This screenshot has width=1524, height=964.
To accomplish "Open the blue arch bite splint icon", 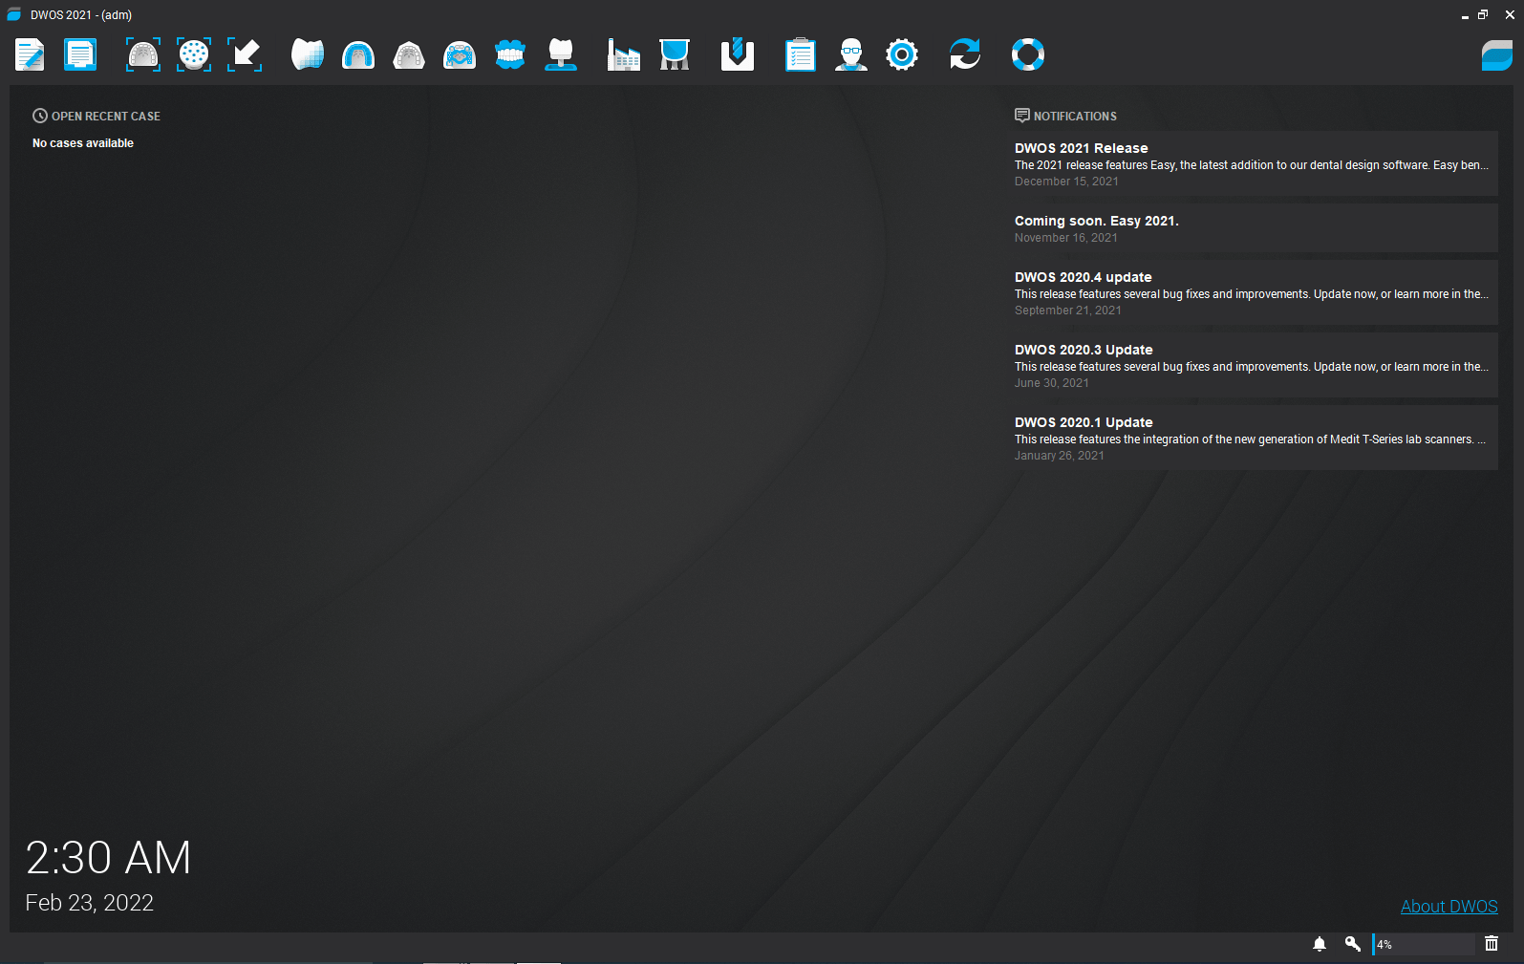I will (358, 54).
